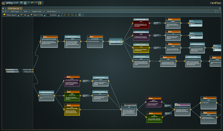Select the Dialog Fragment tool
Screen dimensions: 223x131
tap(11, 15)
